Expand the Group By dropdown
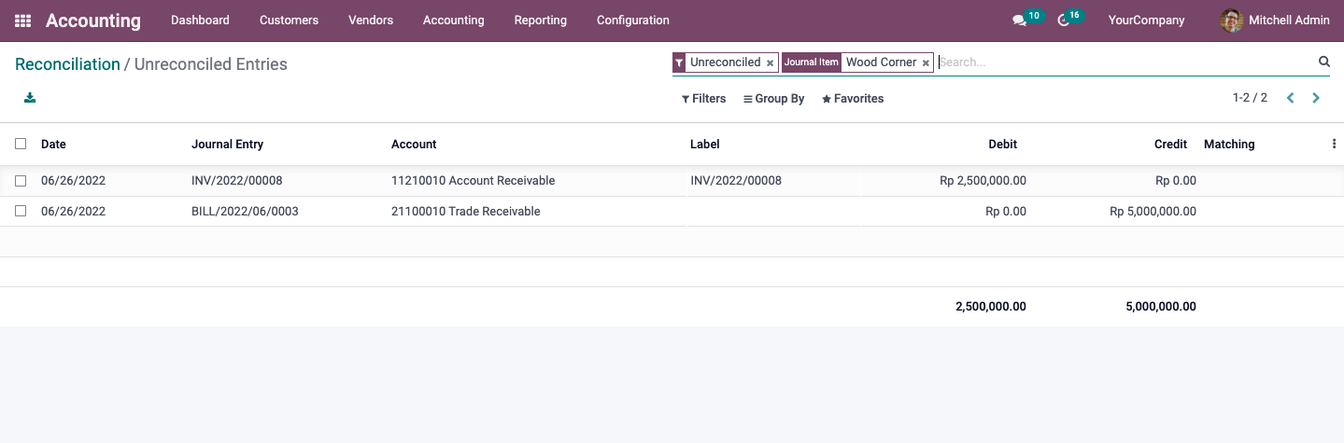 773,98
